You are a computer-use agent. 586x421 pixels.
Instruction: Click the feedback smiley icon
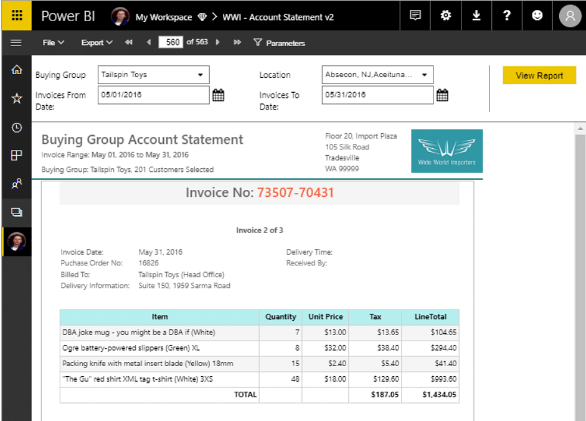click(537, 16)
